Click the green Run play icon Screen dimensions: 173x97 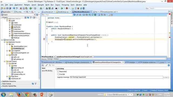(62, 8)
